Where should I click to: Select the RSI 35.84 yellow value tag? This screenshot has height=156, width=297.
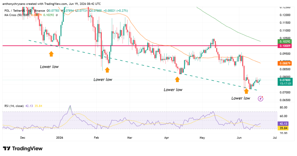click(x=283, y=128)
